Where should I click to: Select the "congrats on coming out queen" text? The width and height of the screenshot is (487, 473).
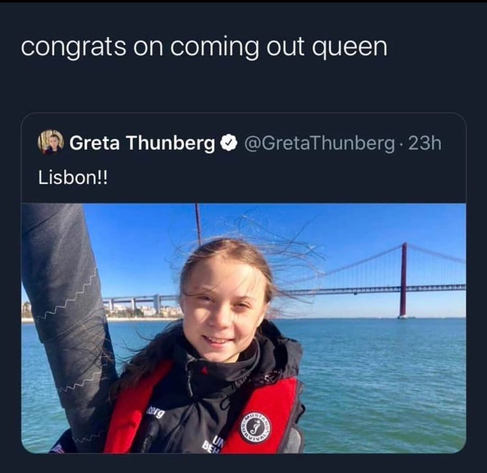click(x=204, y=47)
